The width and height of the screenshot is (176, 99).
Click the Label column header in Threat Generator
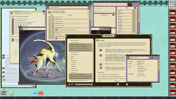[x=70, y=15]
